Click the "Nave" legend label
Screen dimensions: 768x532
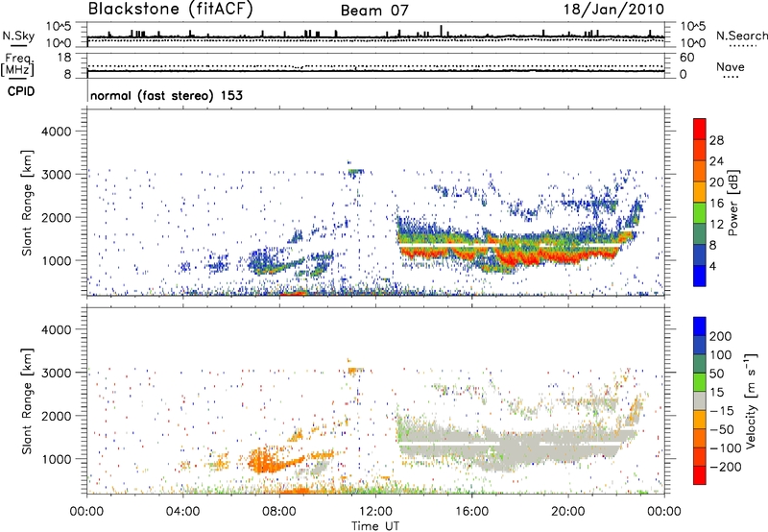click(x=731, y=66)
